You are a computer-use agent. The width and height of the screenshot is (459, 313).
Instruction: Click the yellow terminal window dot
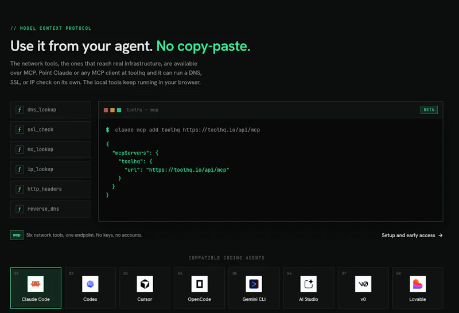[112, 110]
